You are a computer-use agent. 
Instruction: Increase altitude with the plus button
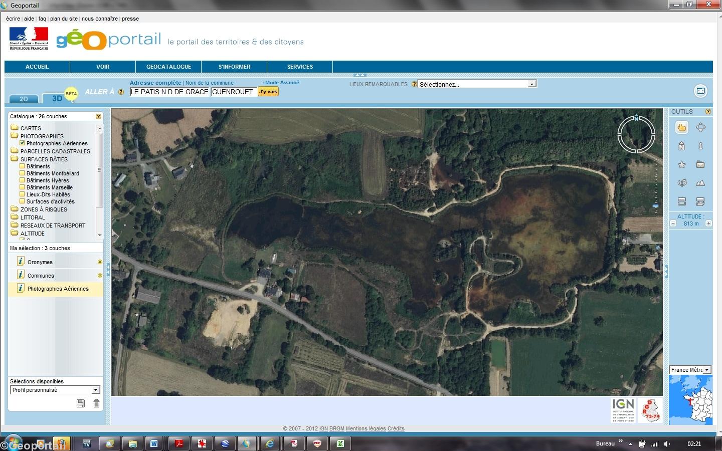point(708,223)
